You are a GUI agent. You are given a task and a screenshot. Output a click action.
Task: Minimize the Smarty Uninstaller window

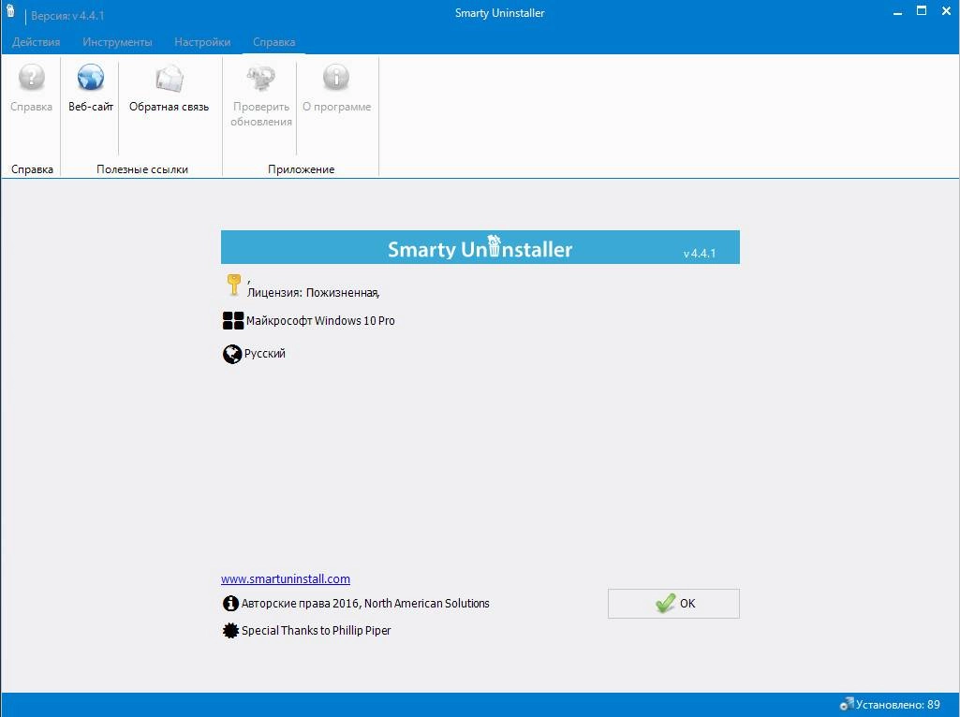coord(897,12)
